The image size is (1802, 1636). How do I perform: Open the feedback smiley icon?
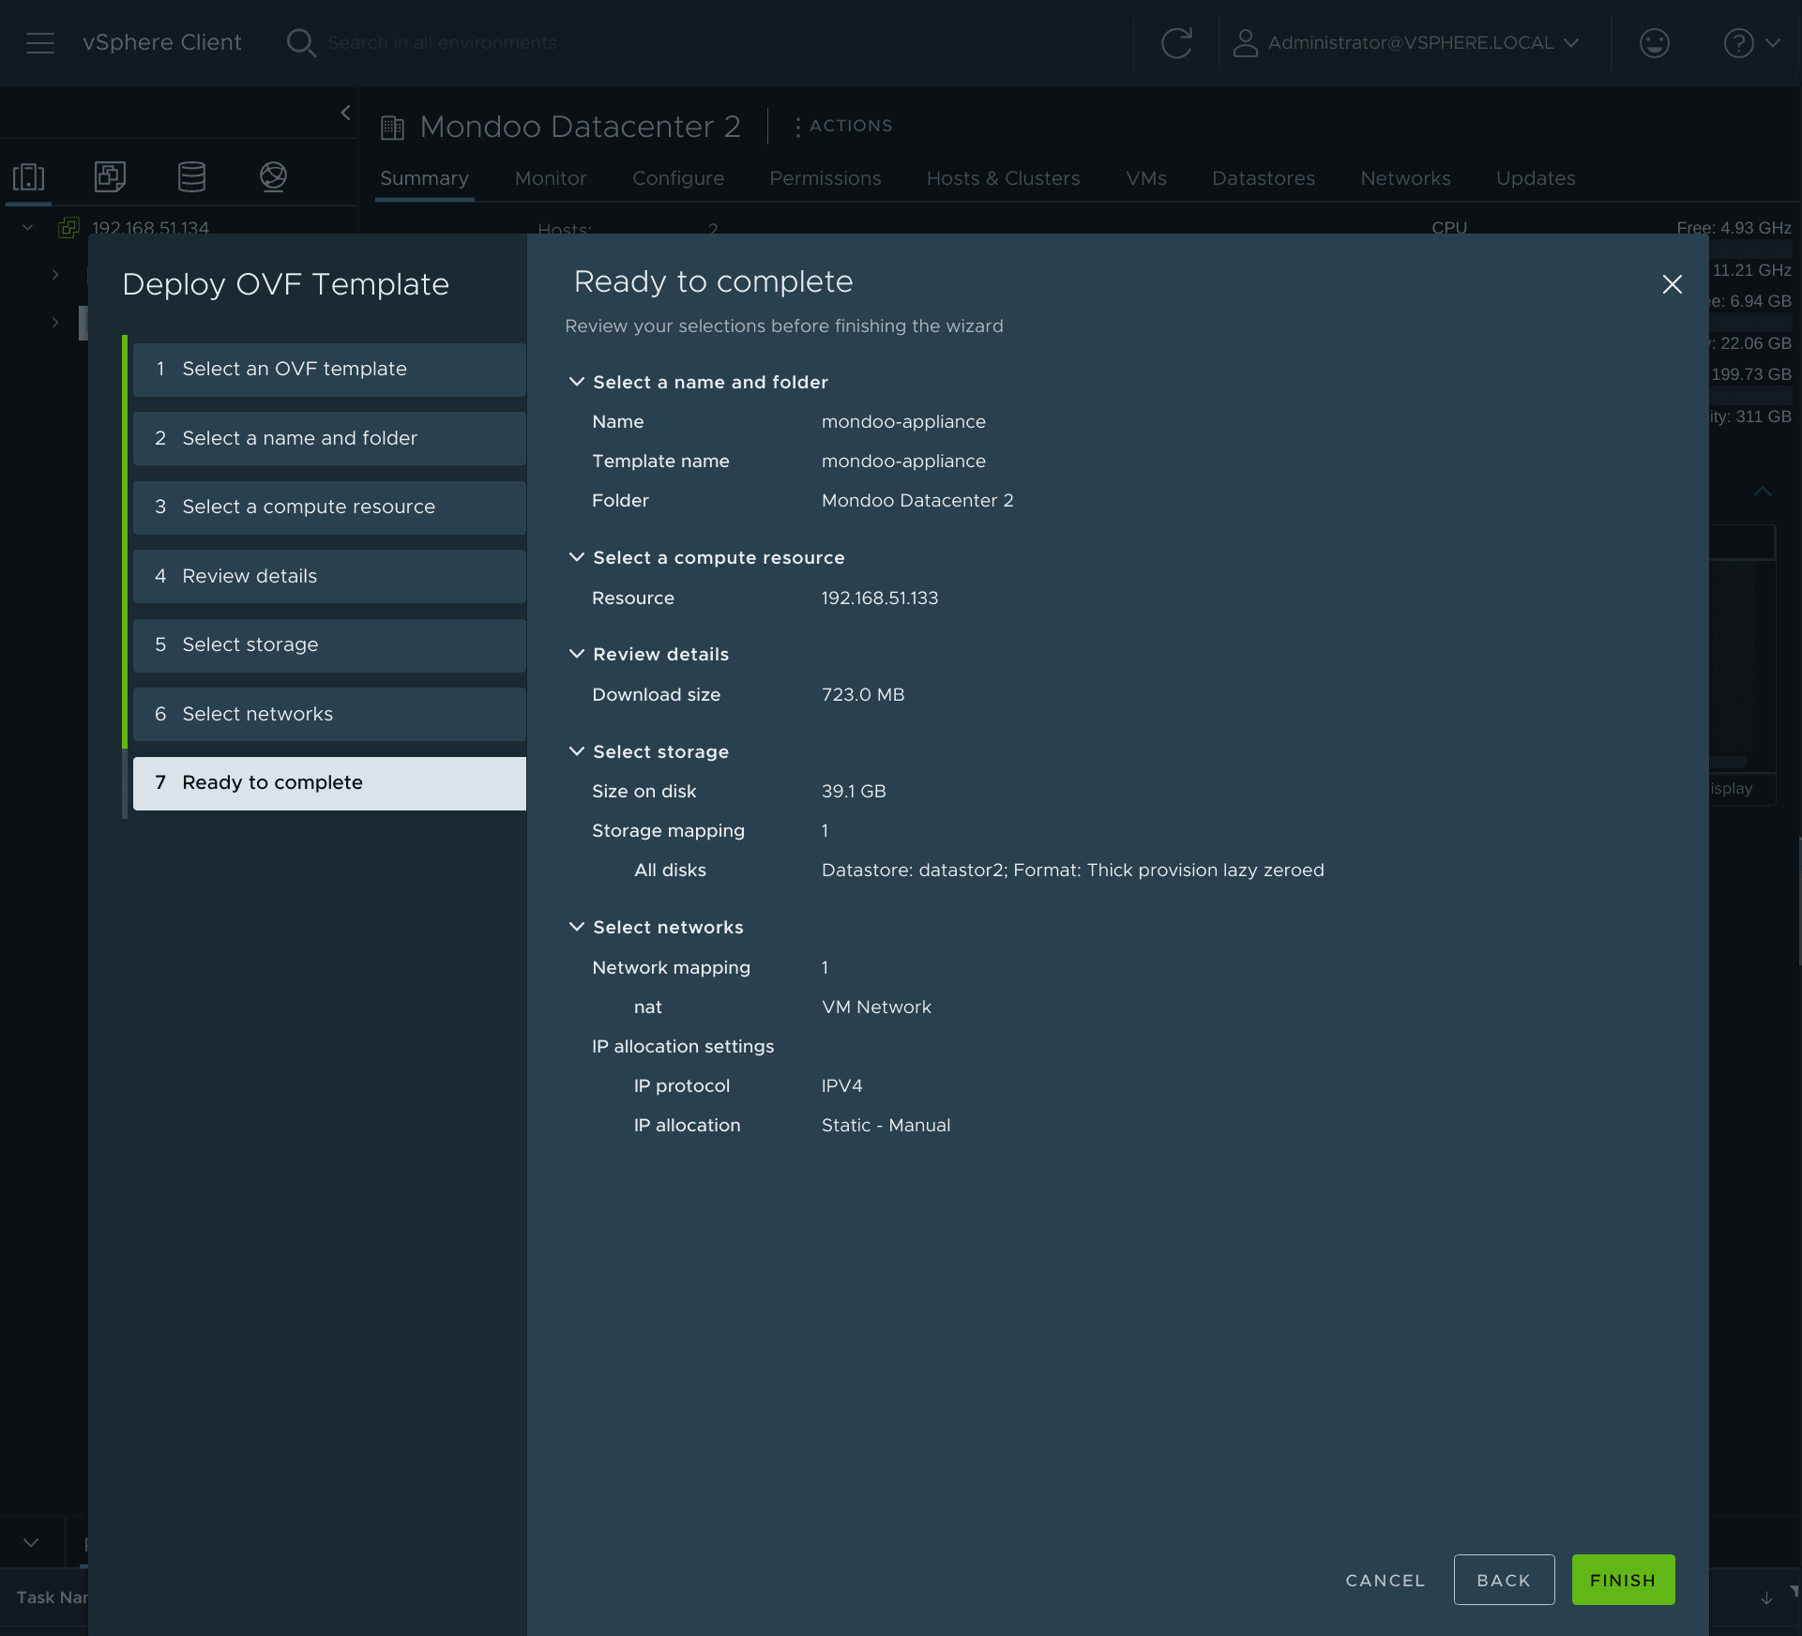click(1654, 43)
